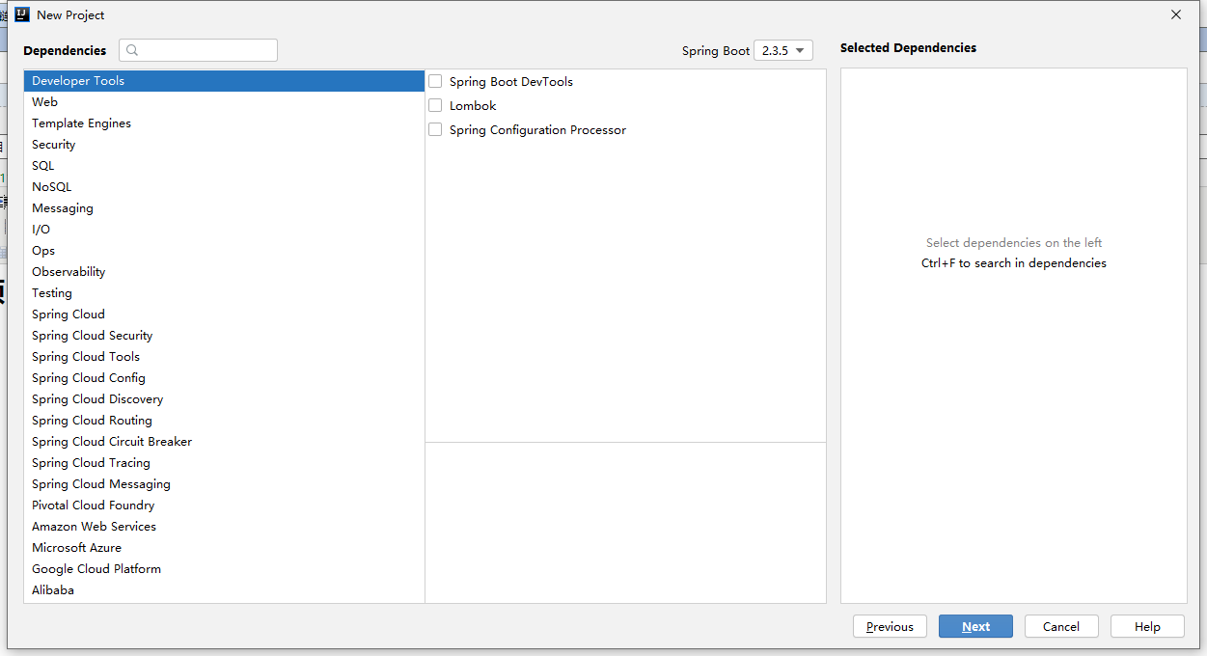
Task: Select Spring Cloud Circuit Breaker category
Action: (x=224, y=442)
